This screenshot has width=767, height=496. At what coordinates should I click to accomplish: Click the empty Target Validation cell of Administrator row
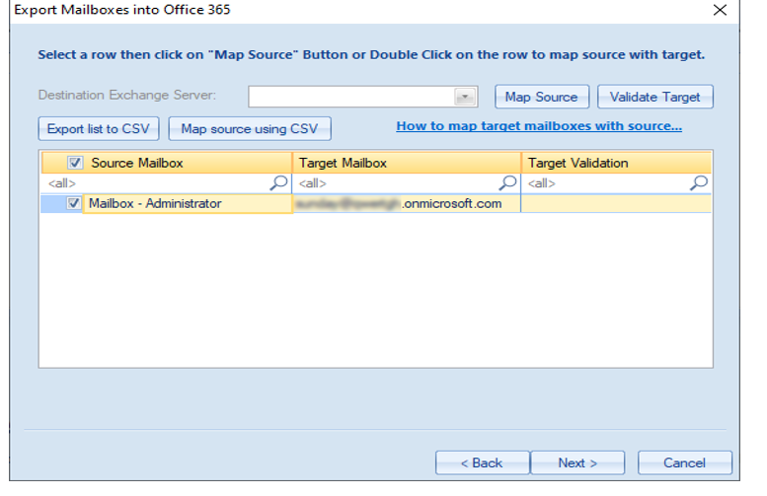pyautogui.click(x=616, y=203)
